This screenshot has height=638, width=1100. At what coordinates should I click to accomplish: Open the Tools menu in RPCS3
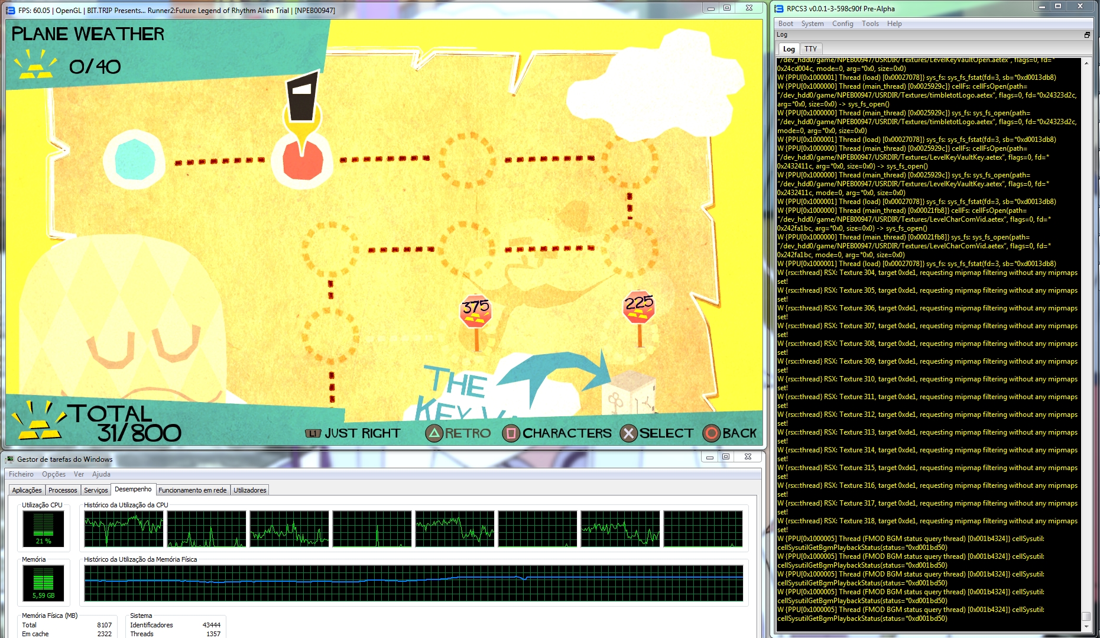pos(870,24)
